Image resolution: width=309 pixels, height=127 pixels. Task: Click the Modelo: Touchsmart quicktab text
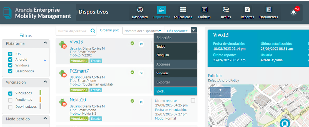91,84
